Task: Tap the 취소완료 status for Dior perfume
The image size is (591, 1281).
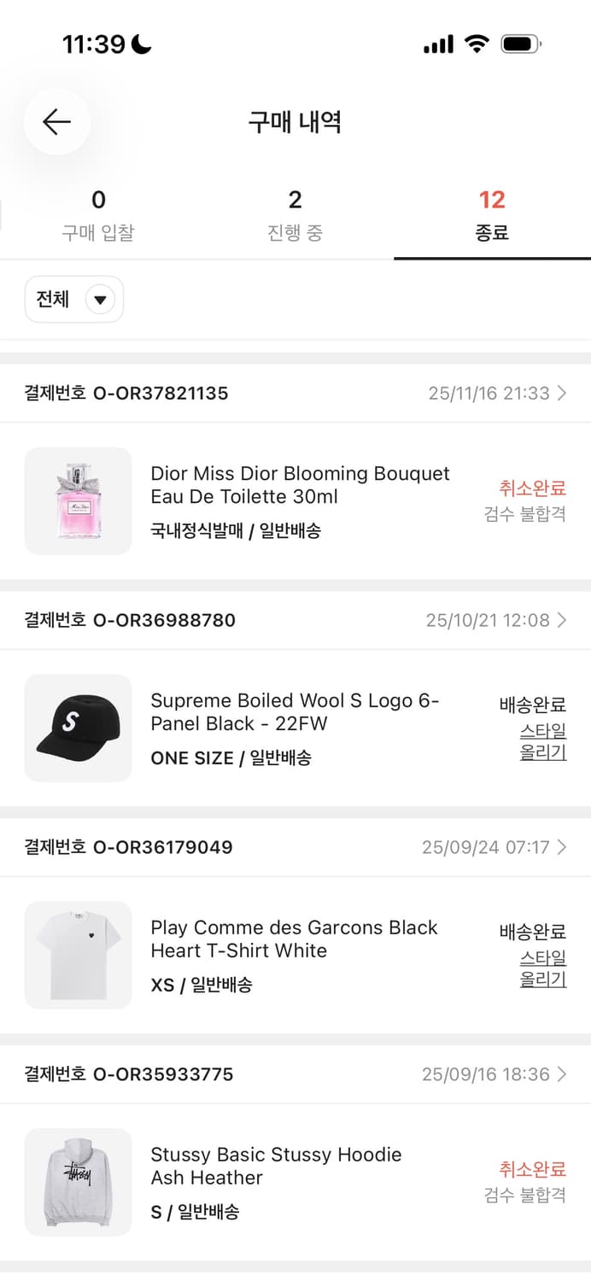Action: click(x=533, y=488)
